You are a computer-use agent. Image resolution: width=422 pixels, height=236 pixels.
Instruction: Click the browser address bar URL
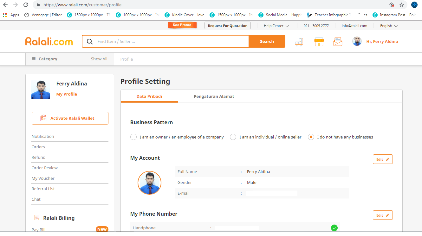point(82,5)
